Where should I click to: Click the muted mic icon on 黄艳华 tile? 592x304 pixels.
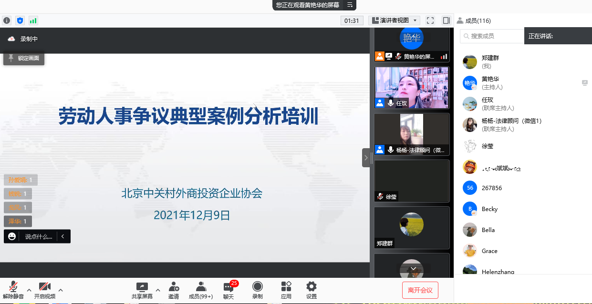398,56
